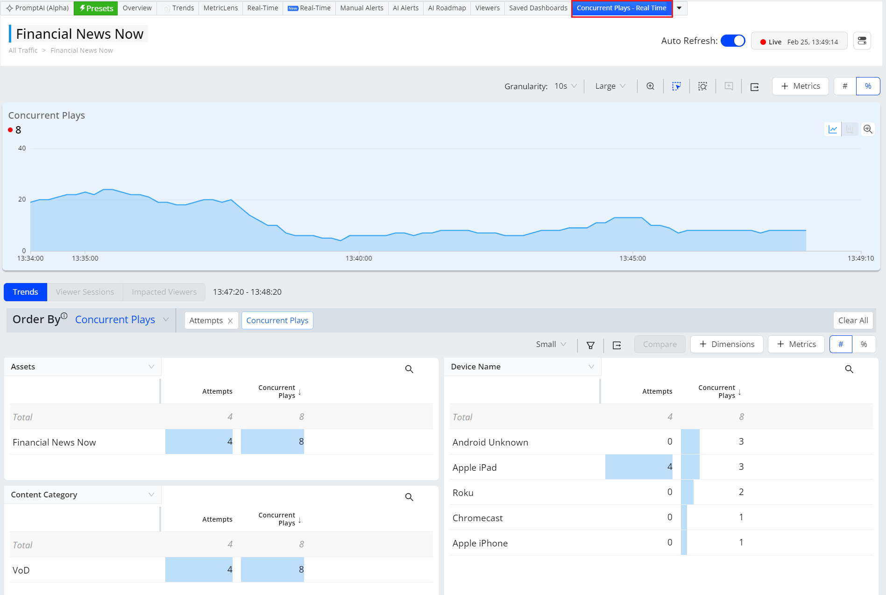Viewport: 886px width, 595px height.
Task: Search within the Assets table
Action: coord(409,369)
